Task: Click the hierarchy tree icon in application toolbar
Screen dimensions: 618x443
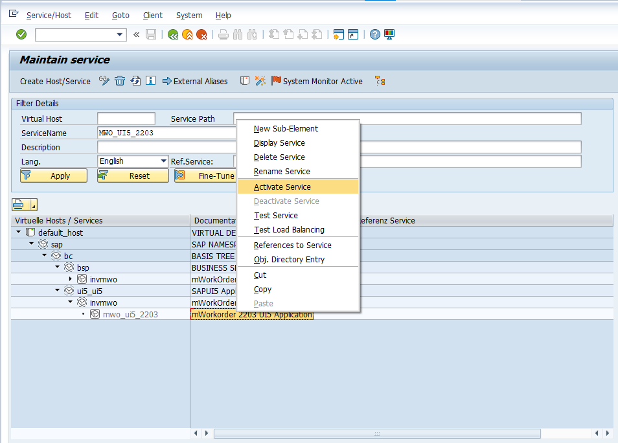Action: (380, 81)
